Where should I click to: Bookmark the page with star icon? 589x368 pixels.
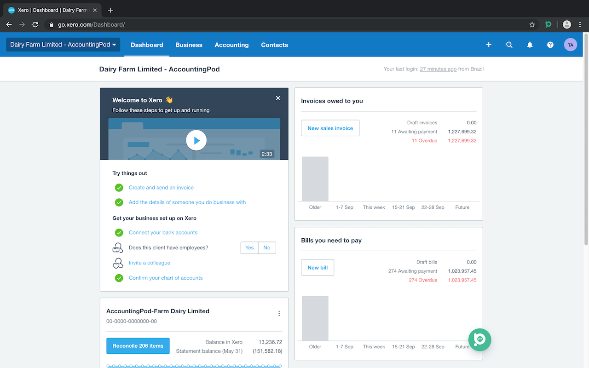(532, 24)
